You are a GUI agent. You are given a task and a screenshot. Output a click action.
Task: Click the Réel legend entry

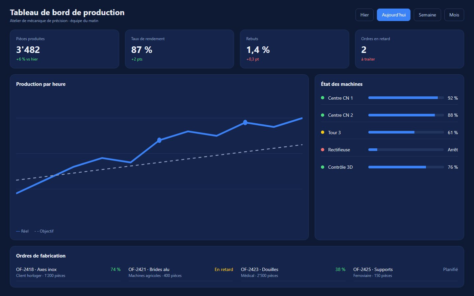(x=22, y=231)
